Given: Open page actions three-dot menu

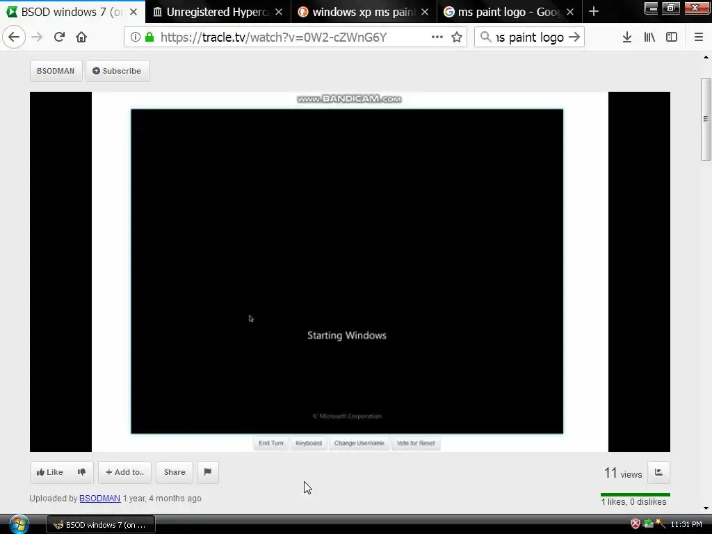Looking at the screenshot, I should (437, 38).
